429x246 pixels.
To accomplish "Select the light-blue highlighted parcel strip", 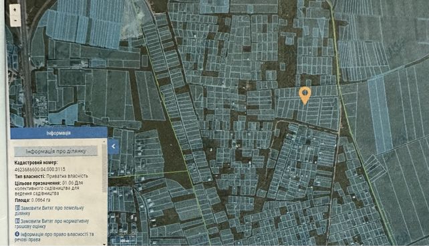I will pos(380,115).
